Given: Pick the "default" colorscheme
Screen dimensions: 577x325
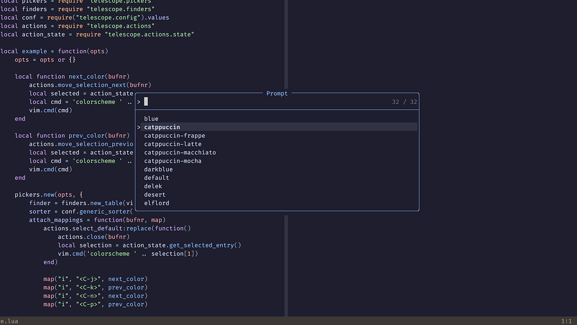Looking at the screenshot, I should [156, 177].
